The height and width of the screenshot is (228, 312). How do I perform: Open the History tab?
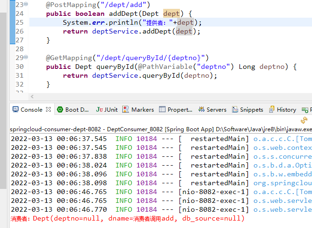283,109
